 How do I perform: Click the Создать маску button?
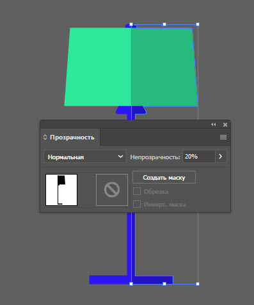pyautogui.click(x=164, y=177)
